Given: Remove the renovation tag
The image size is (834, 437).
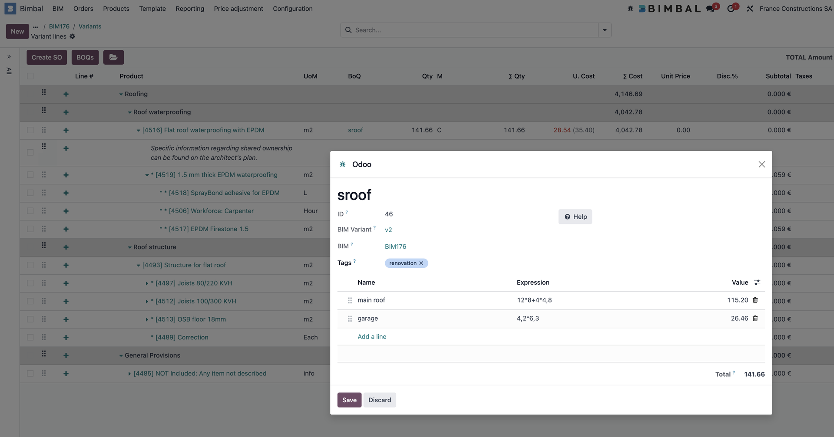Looking at the screenshot, I should pyautogui.click(x=421, y=263).
